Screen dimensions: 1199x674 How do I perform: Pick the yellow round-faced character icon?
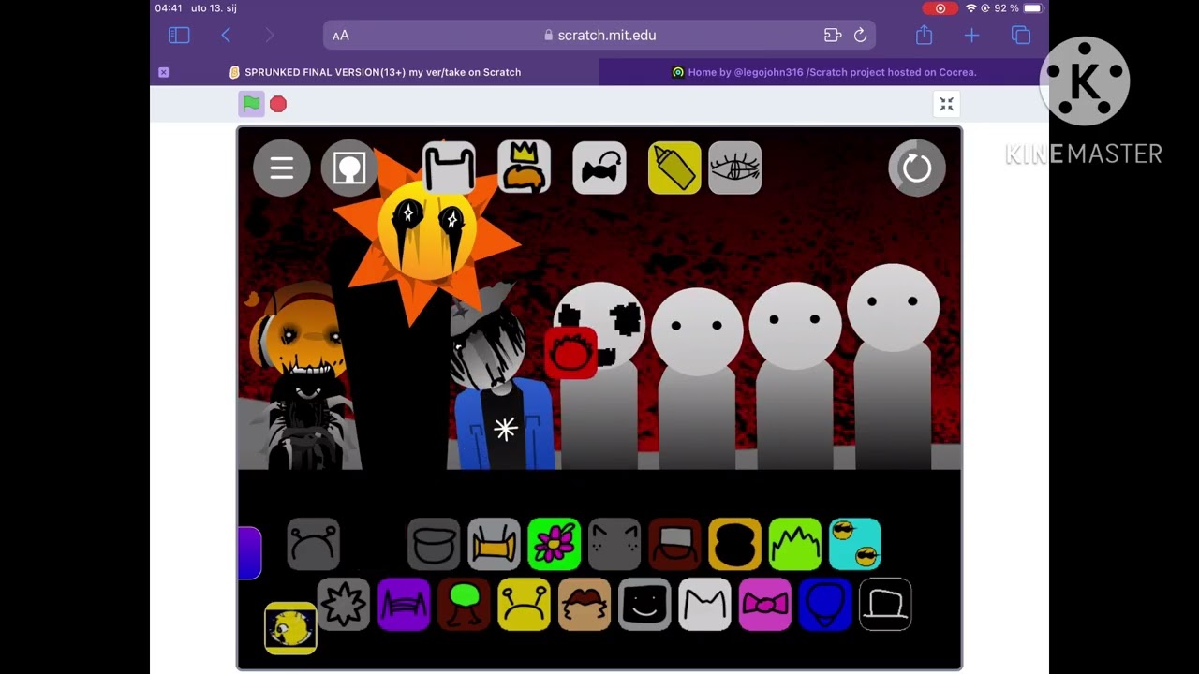[290, 628]
